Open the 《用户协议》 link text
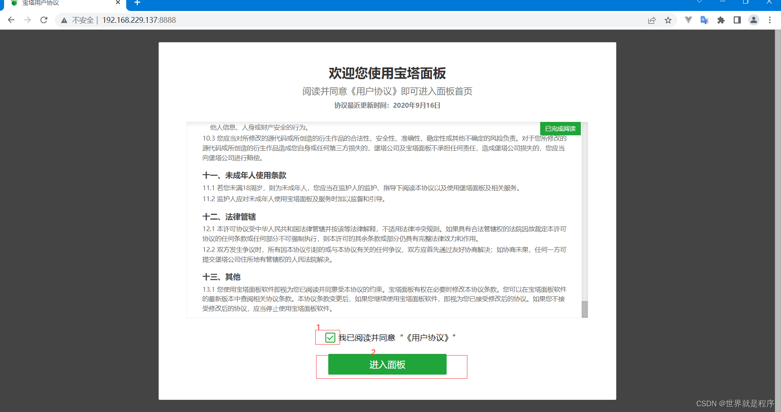The width and height of the screenshot is (781, 412). [428, 338]
